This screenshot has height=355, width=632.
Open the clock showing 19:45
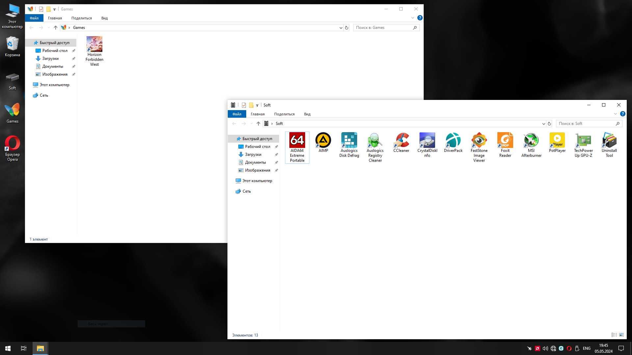pyautogui.click(x=603, y=348)
